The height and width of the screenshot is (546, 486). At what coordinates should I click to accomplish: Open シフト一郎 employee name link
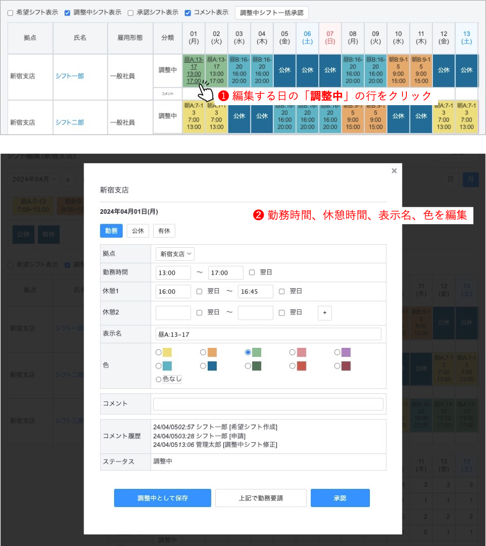70,76
